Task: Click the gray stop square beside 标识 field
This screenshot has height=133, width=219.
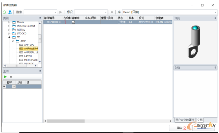Action: point(112,12)
